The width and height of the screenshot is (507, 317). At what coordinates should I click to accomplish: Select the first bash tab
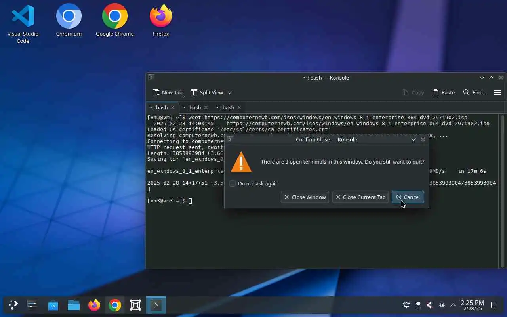158,107
